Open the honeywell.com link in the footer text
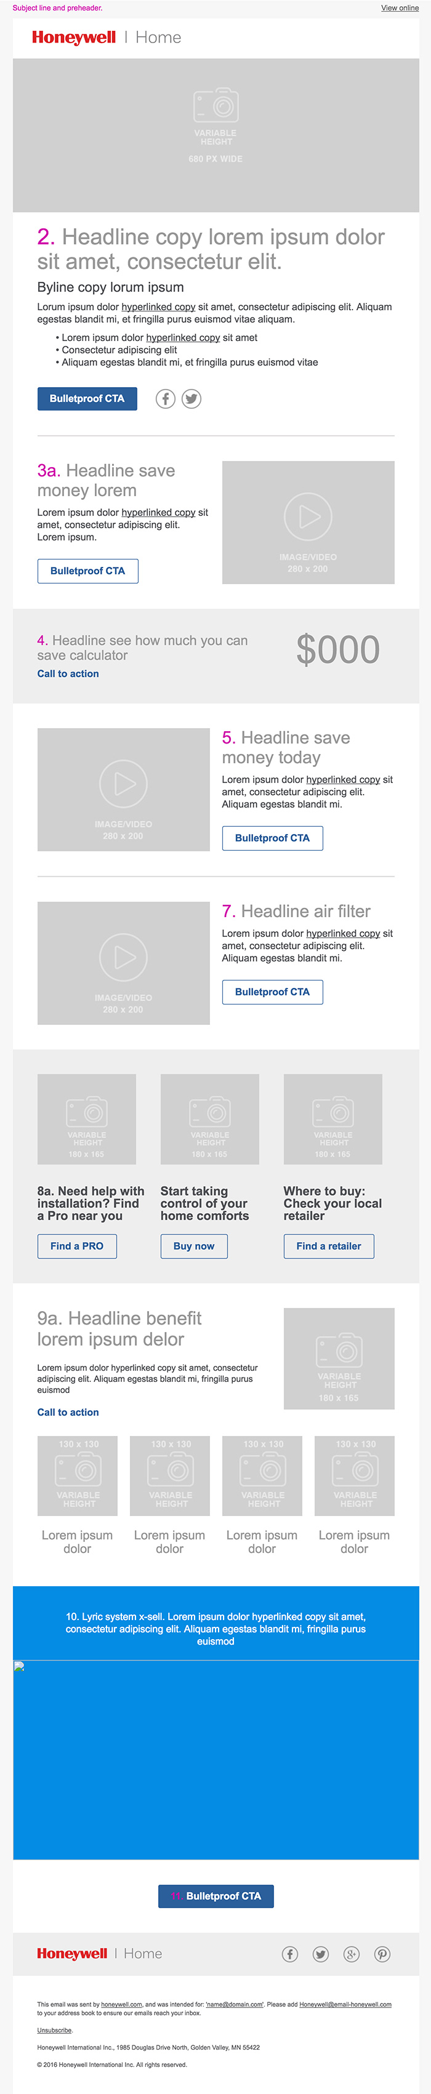Screen dimensions: 431x2094 click(x=121, y=2005)
